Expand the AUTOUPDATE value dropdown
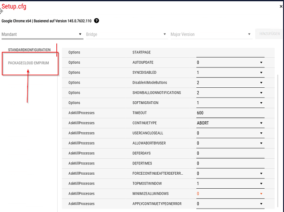Screen dimensions: 284x212 (230, 63)
